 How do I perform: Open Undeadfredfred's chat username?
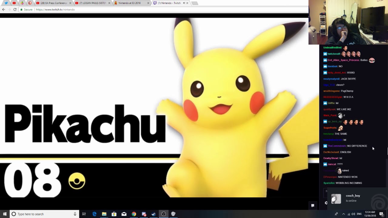point(332,48)
